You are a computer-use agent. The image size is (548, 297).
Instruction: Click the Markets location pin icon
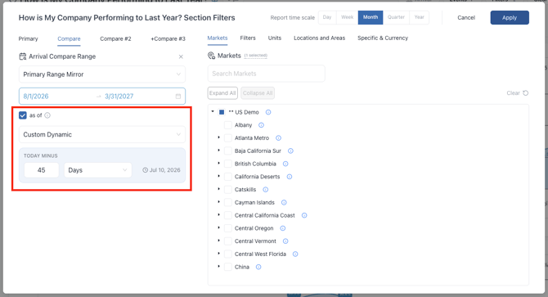(x=212, y=56)
